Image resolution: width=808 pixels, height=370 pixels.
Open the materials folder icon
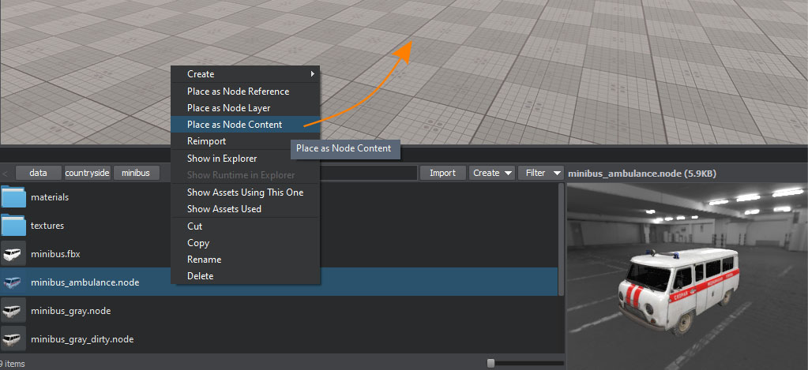[13, 196]
